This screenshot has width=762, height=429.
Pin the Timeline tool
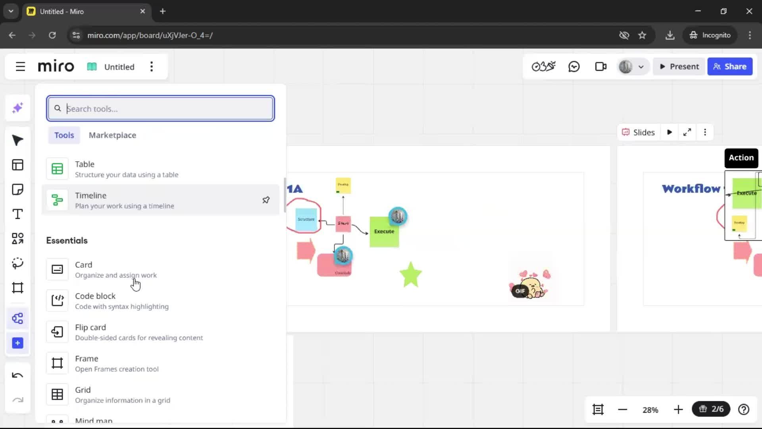[x=266, y=200]
